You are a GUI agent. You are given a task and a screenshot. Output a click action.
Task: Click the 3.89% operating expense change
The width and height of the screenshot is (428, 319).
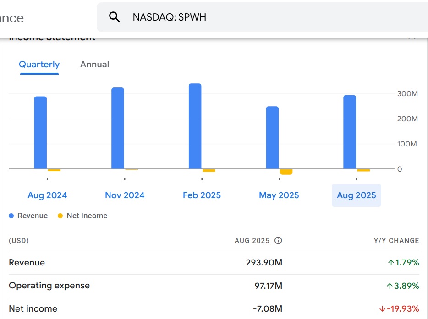point(403,286)
